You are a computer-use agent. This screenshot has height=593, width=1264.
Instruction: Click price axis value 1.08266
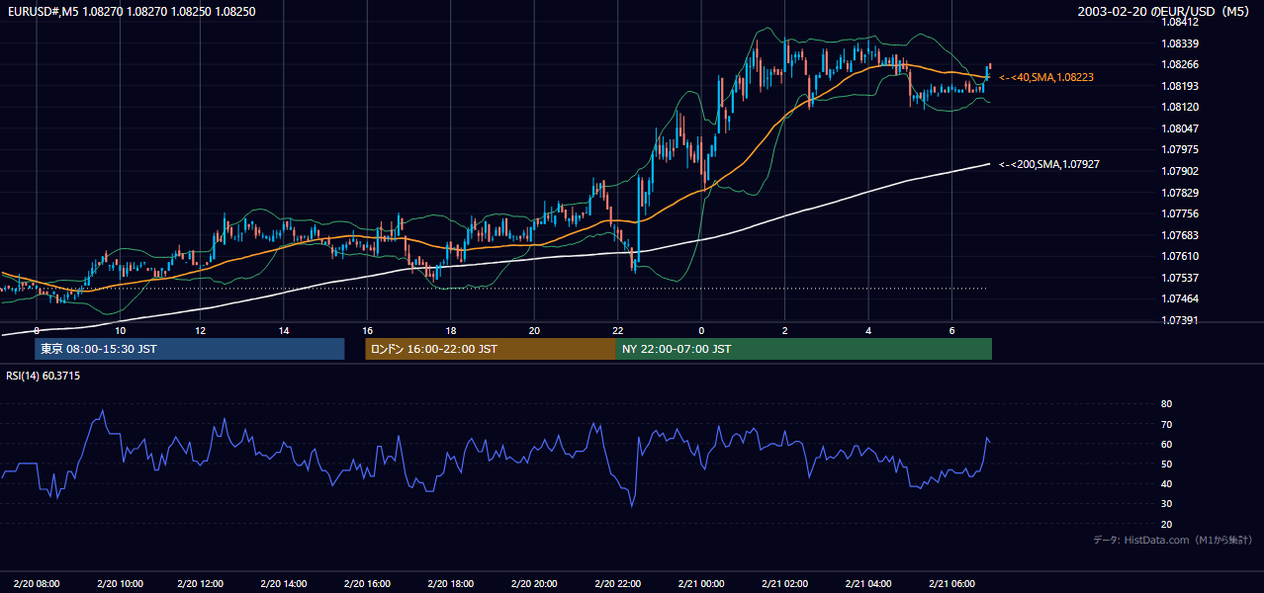[1179, 64]
